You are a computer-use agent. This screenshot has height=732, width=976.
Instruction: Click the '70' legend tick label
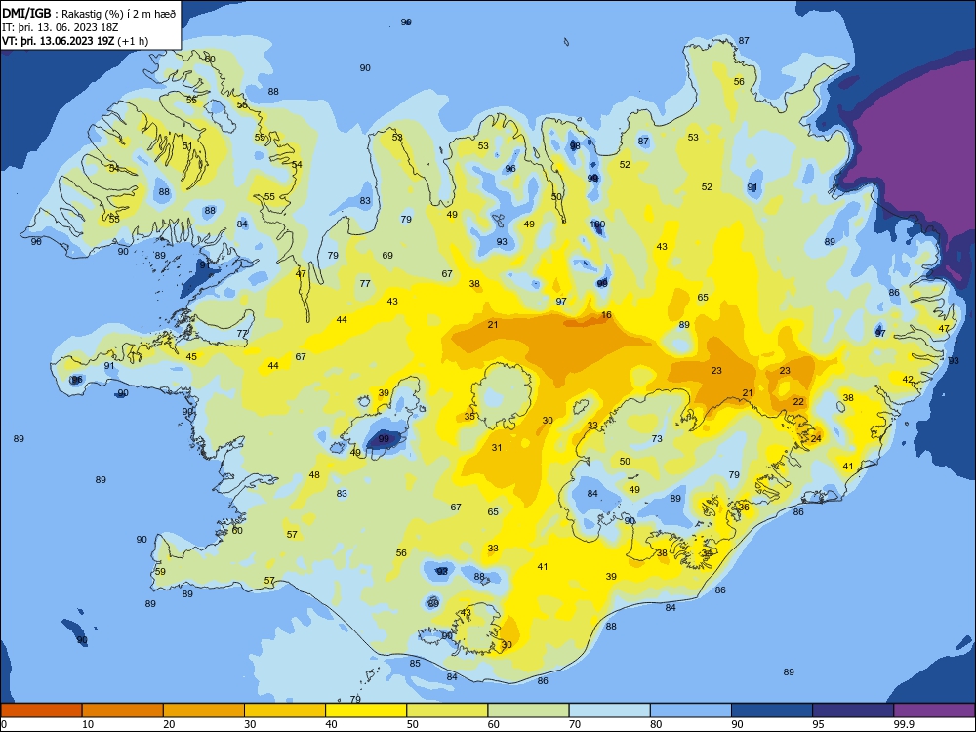coord(575,724)
